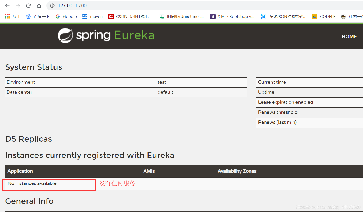Open the online JSON validator bookmark
363x212 pixels.
click(284, 16)
